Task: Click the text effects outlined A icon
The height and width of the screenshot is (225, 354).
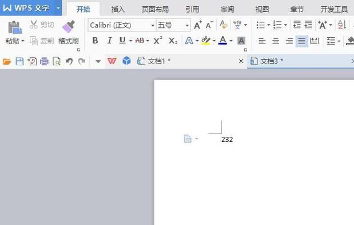Action: [x=189, y=41]
